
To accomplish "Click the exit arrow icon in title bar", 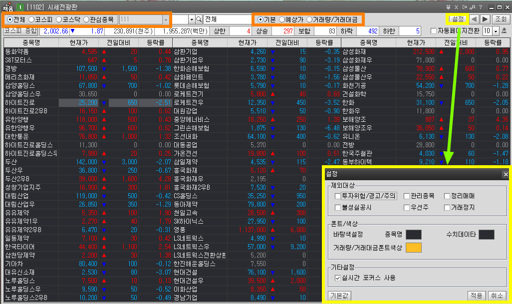I will click(x=465, y=7).
